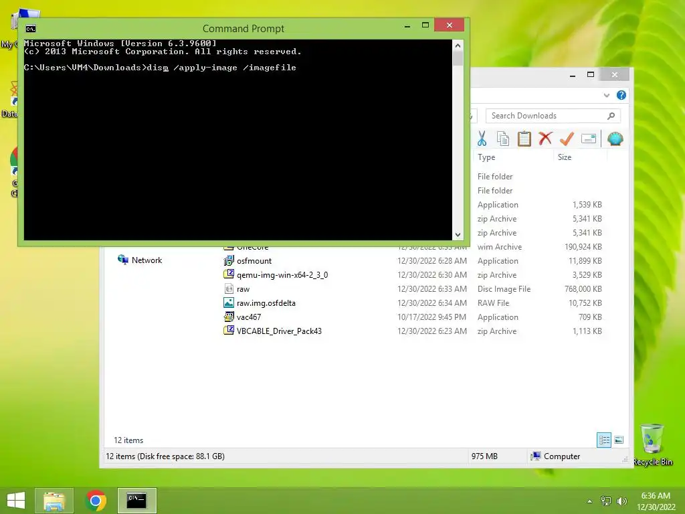
Task: Click the 768,000 KB size cell
Action: pos(583,289)
